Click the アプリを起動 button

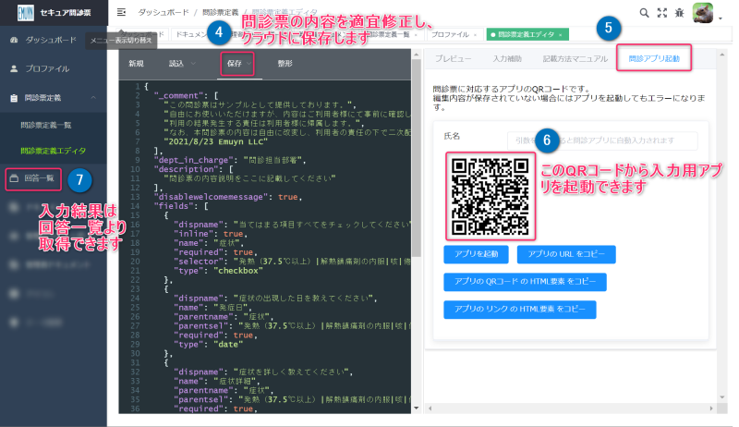coord(476,254)
